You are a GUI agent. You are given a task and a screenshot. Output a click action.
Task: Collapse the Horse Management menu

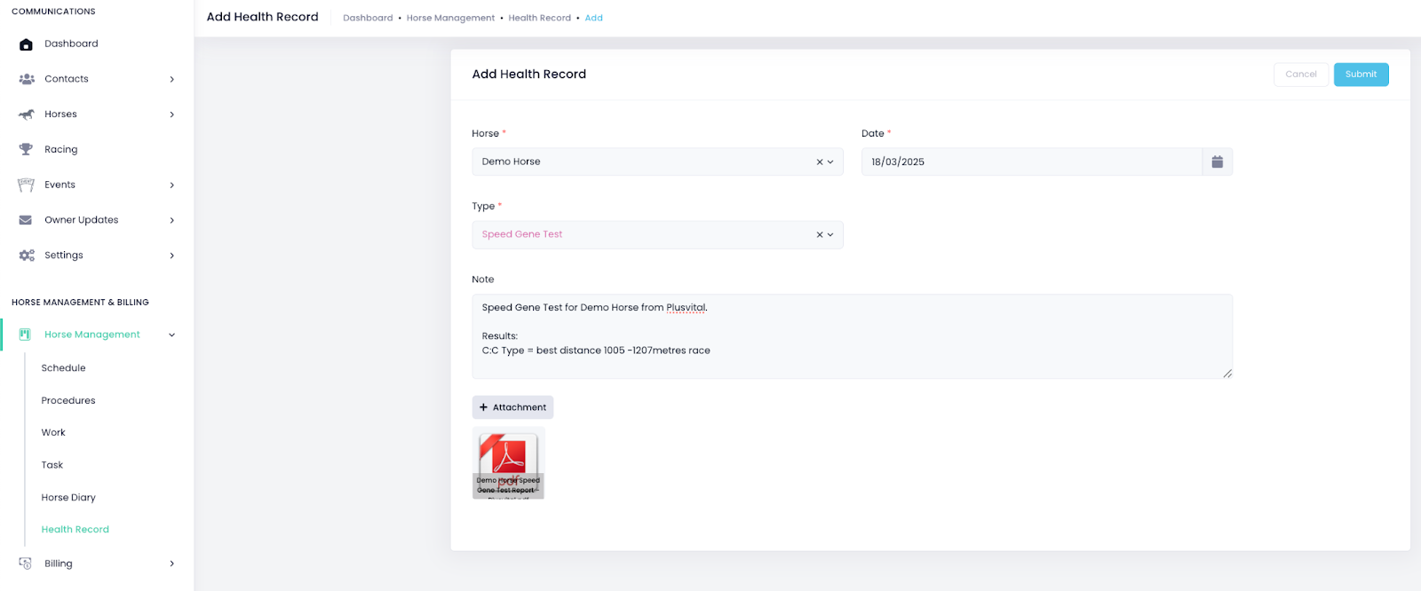point(171,335)
